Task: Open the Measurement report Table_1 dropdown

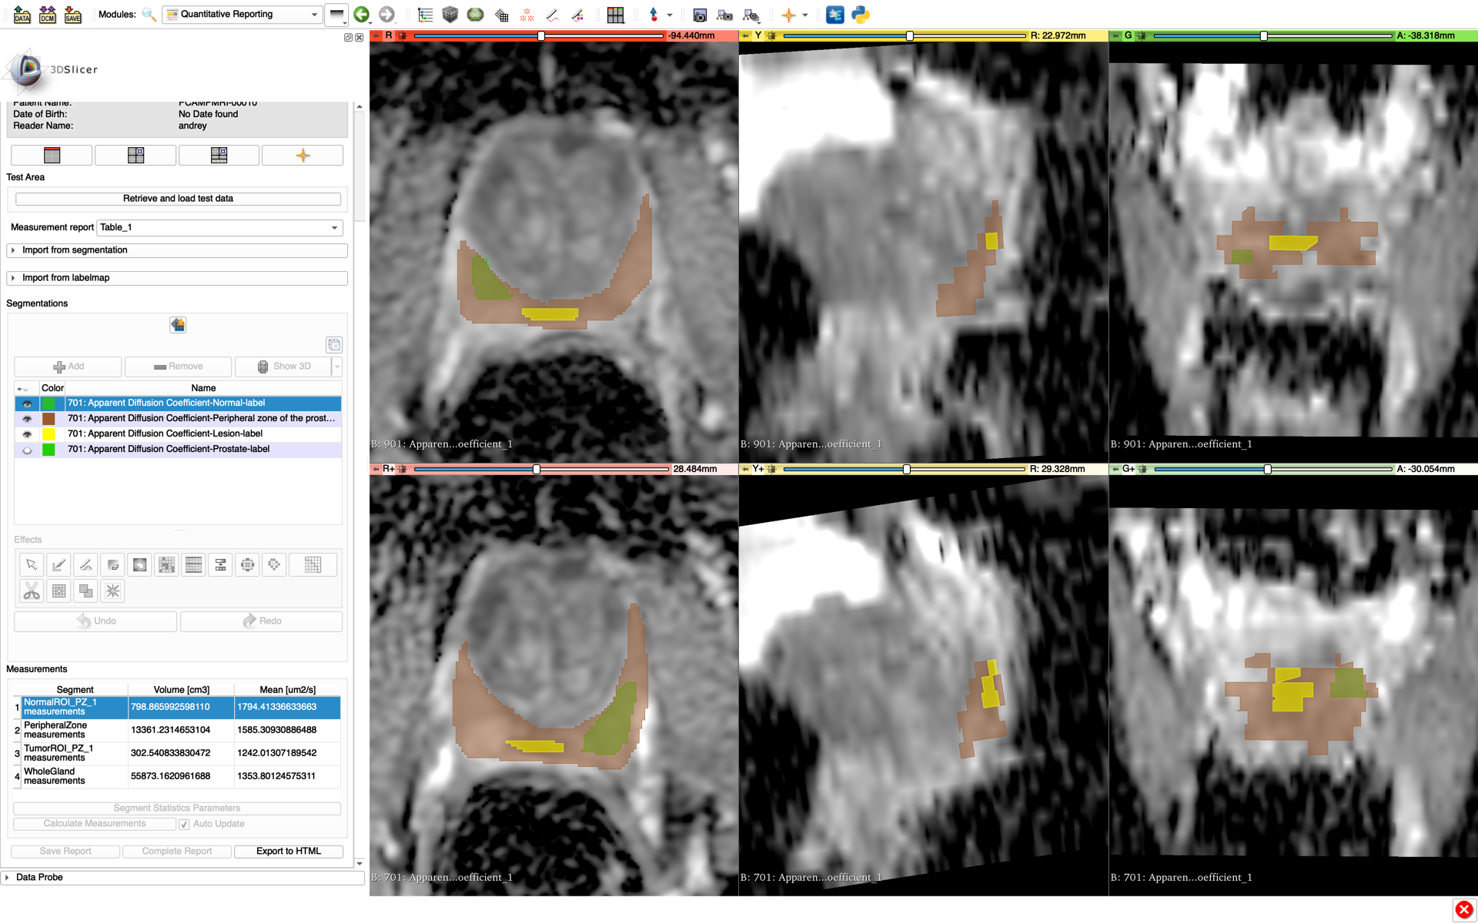Action: 219,228
